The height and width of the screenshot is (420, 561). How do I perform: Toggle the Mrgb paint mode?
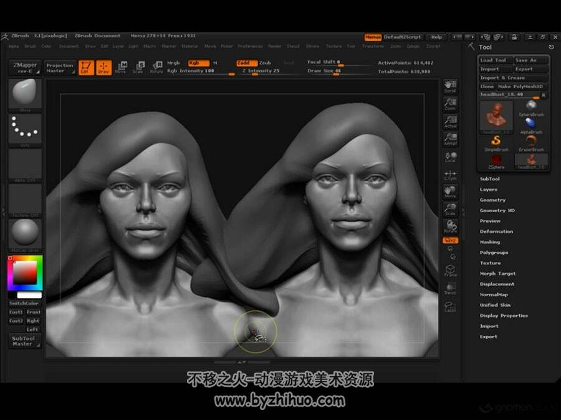tap(173, 63)
